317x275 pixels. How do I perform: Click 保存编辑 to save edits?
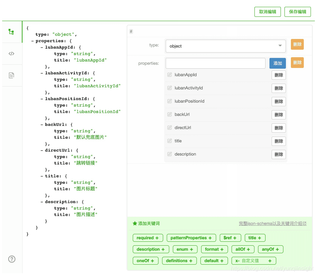point(297,12)
